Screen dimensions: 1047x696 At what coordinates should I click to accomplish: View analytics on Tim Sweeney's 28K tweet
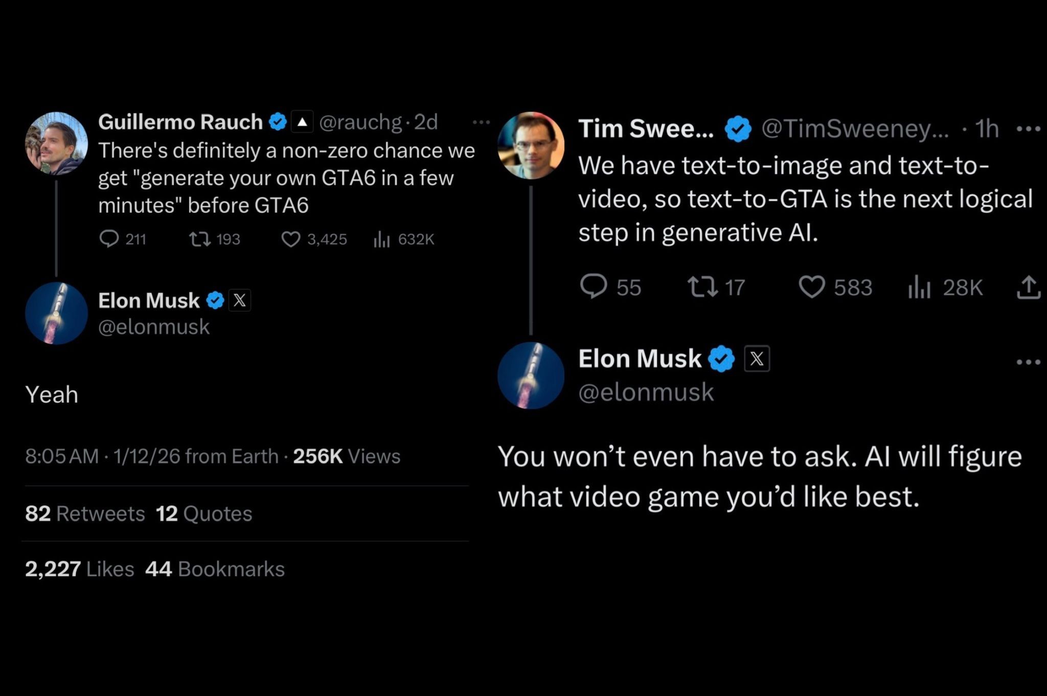[x=919, y=287]
